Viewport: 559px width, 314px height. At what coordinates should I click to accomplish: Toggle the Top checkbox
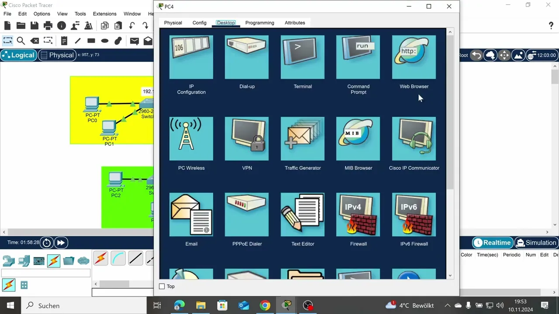(x=162, y=286)
